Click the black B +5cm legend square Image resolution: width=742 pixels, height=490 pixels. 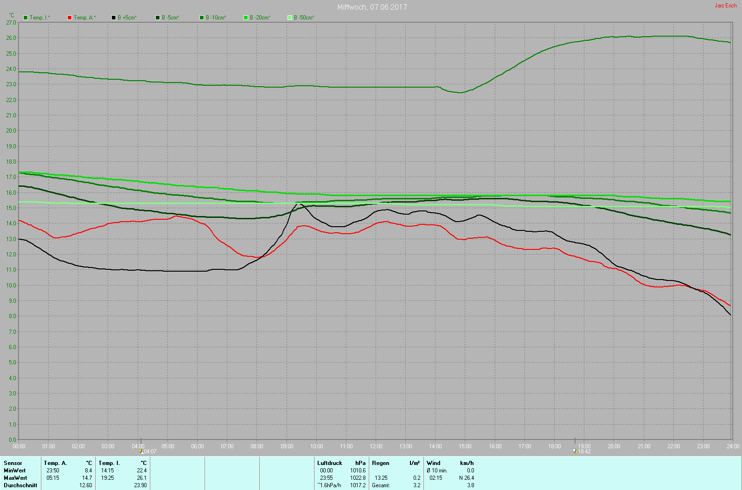[x=114, y=18]
